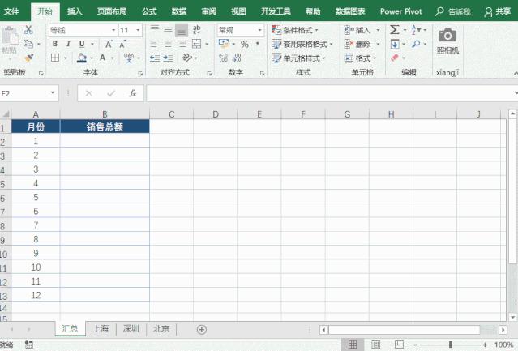Switch to the Power Pivot tab
The height and width of the screenshot is (351, 518).
pos(400,11)
